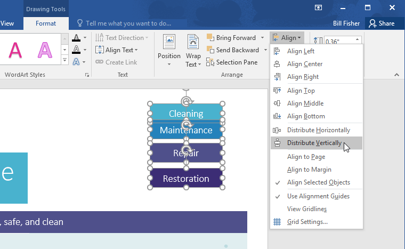This screenshot has width=405, height=249.
Task: Expand the WordArt Styles dialog launcher
Action: click(x=87, y=75)
